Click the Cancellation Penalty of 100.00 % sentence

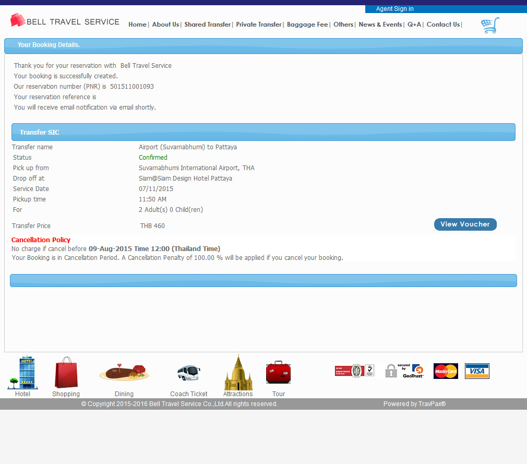(232, 258)
